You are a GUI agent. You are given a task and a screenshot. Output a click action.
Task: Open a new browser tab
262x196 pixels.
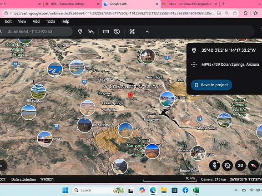[224, 4]
